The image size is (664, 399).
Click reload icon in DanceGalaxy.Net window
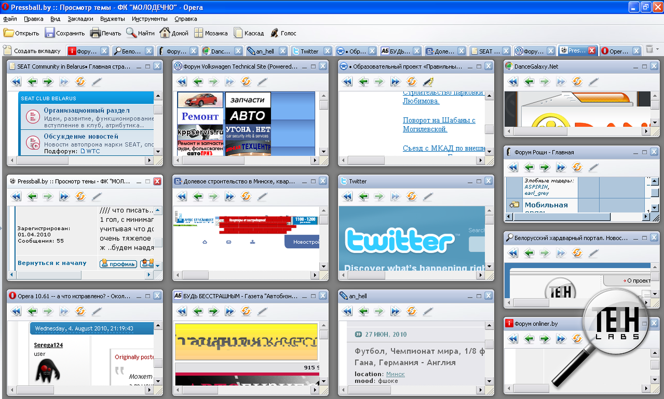578,81
